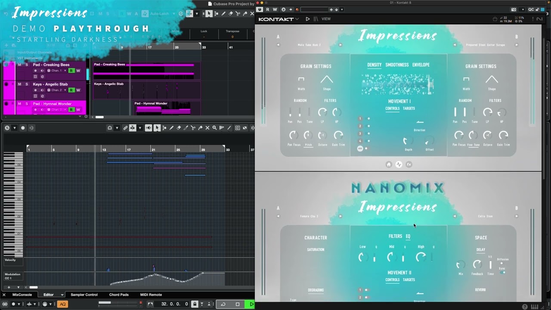Viewport: 551px width, 310px height.
Task: Select the Object Selection arrow tool in editor
Action: (x=157, y=128)
